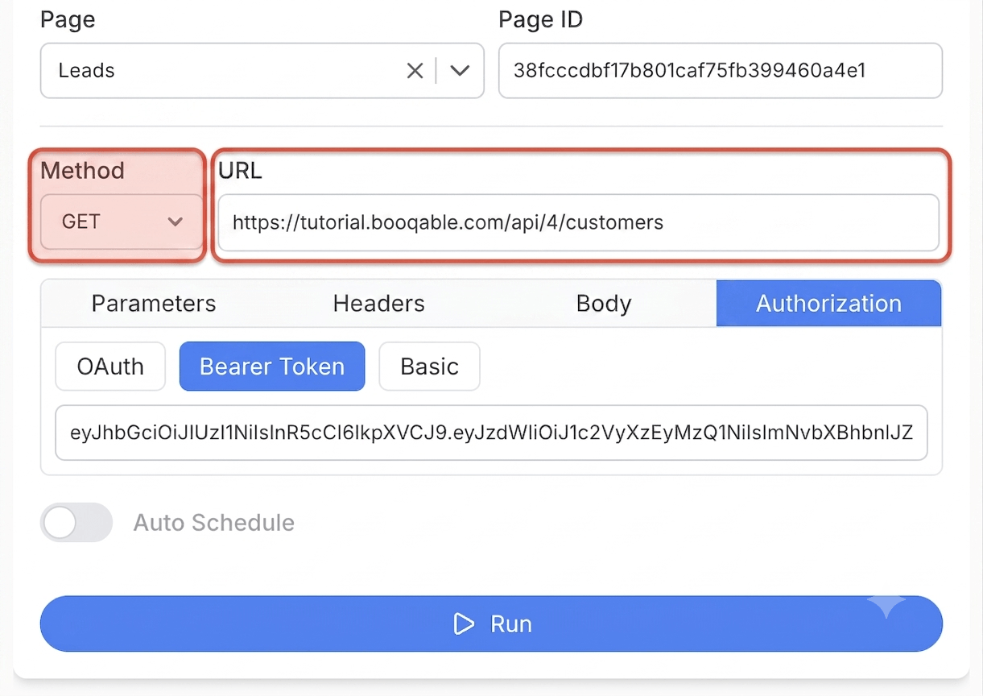Click the Auto Schedule label
The height and width of the screenshot is (696, 983).
(214, 523)
